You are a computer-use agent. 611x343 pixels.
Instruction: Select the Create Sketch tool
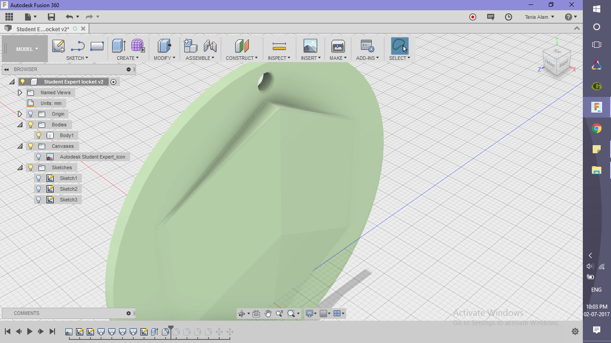tap(59, 46)
